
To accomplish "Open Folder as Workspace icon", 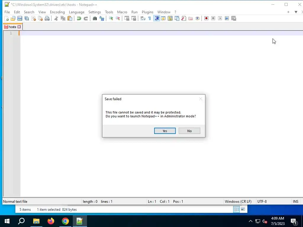I will coord(191,18).
